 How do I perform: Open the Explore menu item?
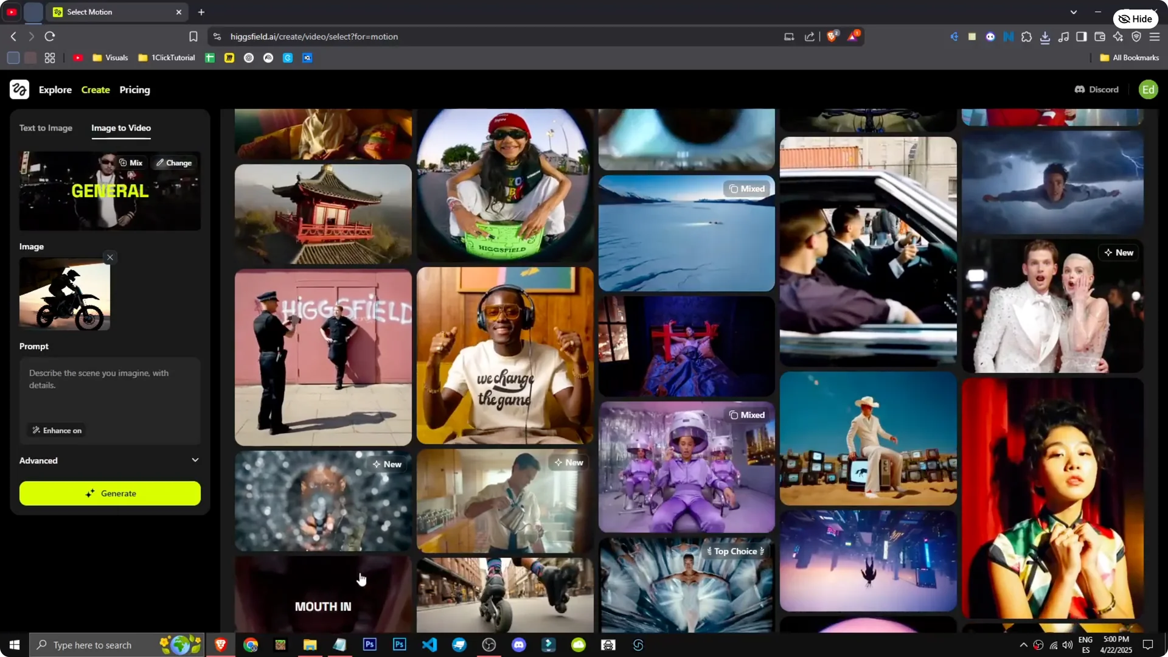55,89
